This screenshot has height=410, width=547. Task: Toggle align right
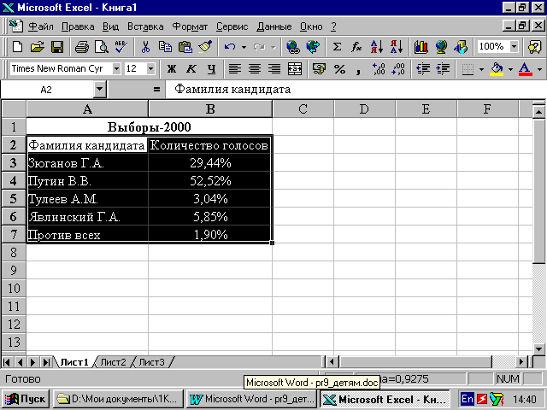[274, 68]
